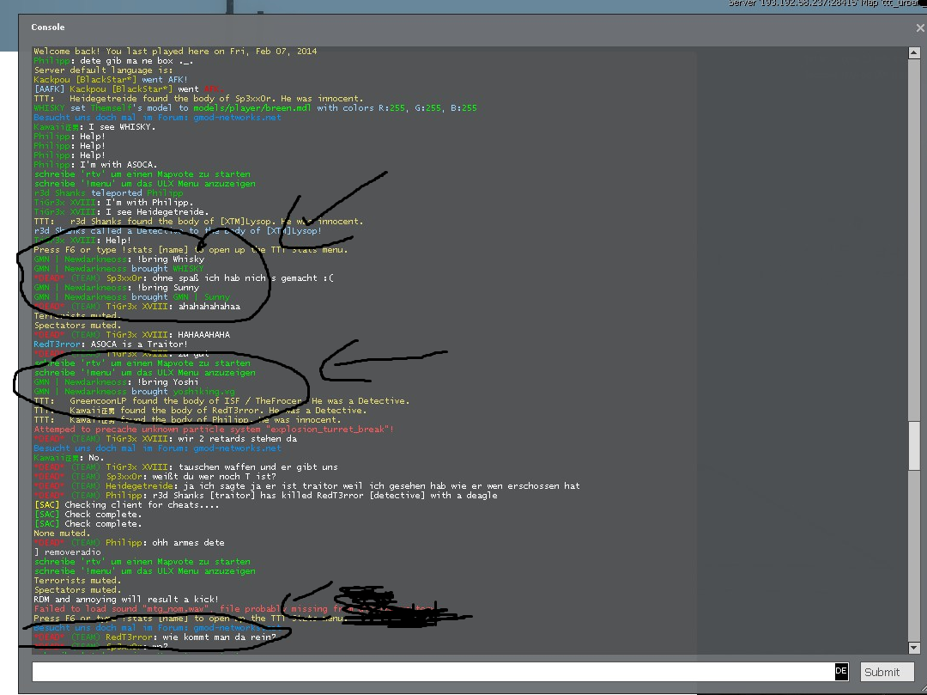Viewport: 927px width, 695px height.
Task: Click '[SAC] Checking client for cheats....' line
Action: tap(126, 506)
